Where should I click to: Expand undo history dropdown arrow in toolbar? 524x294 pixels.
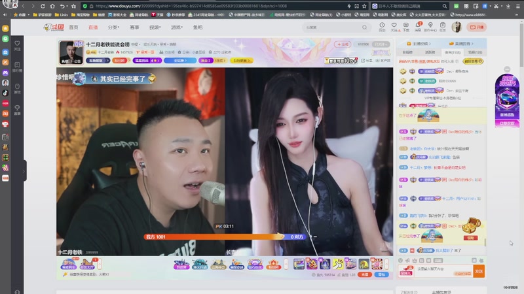click(67, 6)
